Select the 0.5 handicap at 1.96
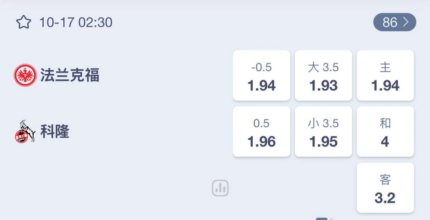This screenshot has height=220, width=430. 262,131
